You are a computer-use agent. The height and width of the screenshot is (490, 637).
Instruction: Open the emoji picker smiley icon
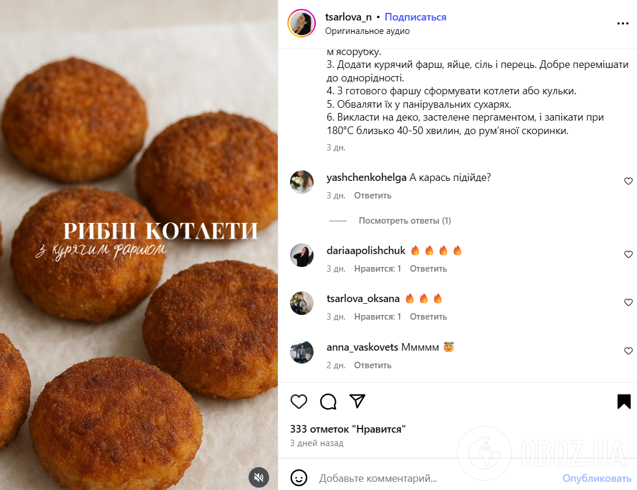click(298, 478)
